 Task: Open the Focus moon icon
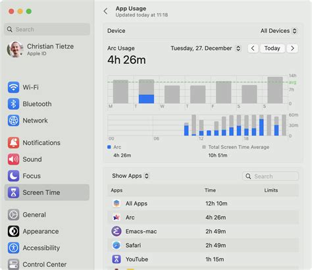13,176
